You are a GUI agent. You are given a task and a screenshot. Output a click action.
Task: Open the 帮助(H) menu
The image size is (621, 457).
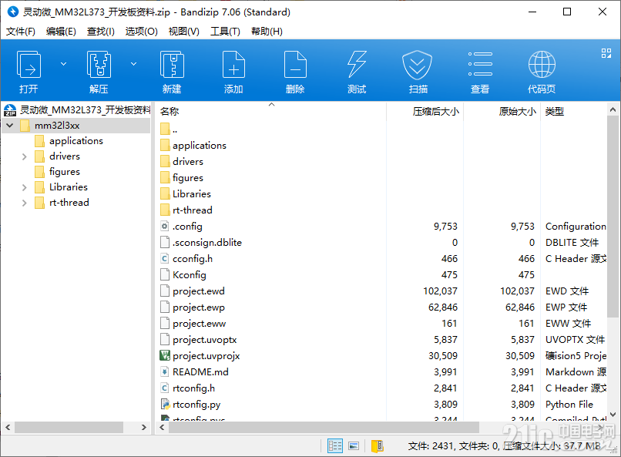pyautogui.click(x=267, y=32)
